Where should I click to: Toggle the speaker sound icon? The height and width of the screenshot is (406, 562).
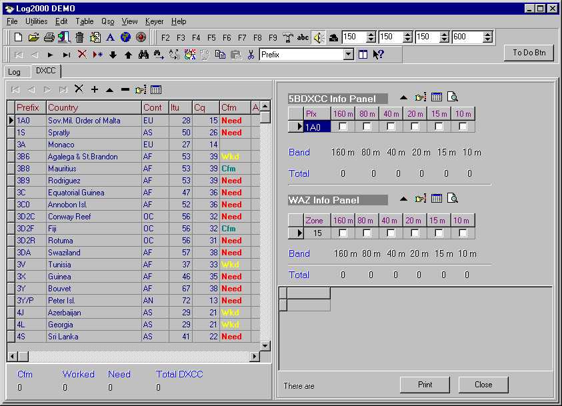pyautogui.click(x=319, y=37)
